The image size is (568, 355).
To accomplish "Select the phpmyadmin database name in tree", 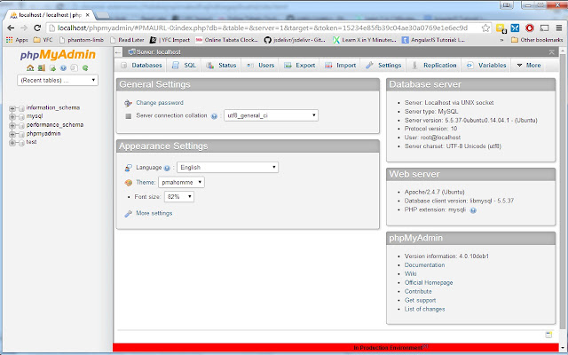I will pos(43,134).
